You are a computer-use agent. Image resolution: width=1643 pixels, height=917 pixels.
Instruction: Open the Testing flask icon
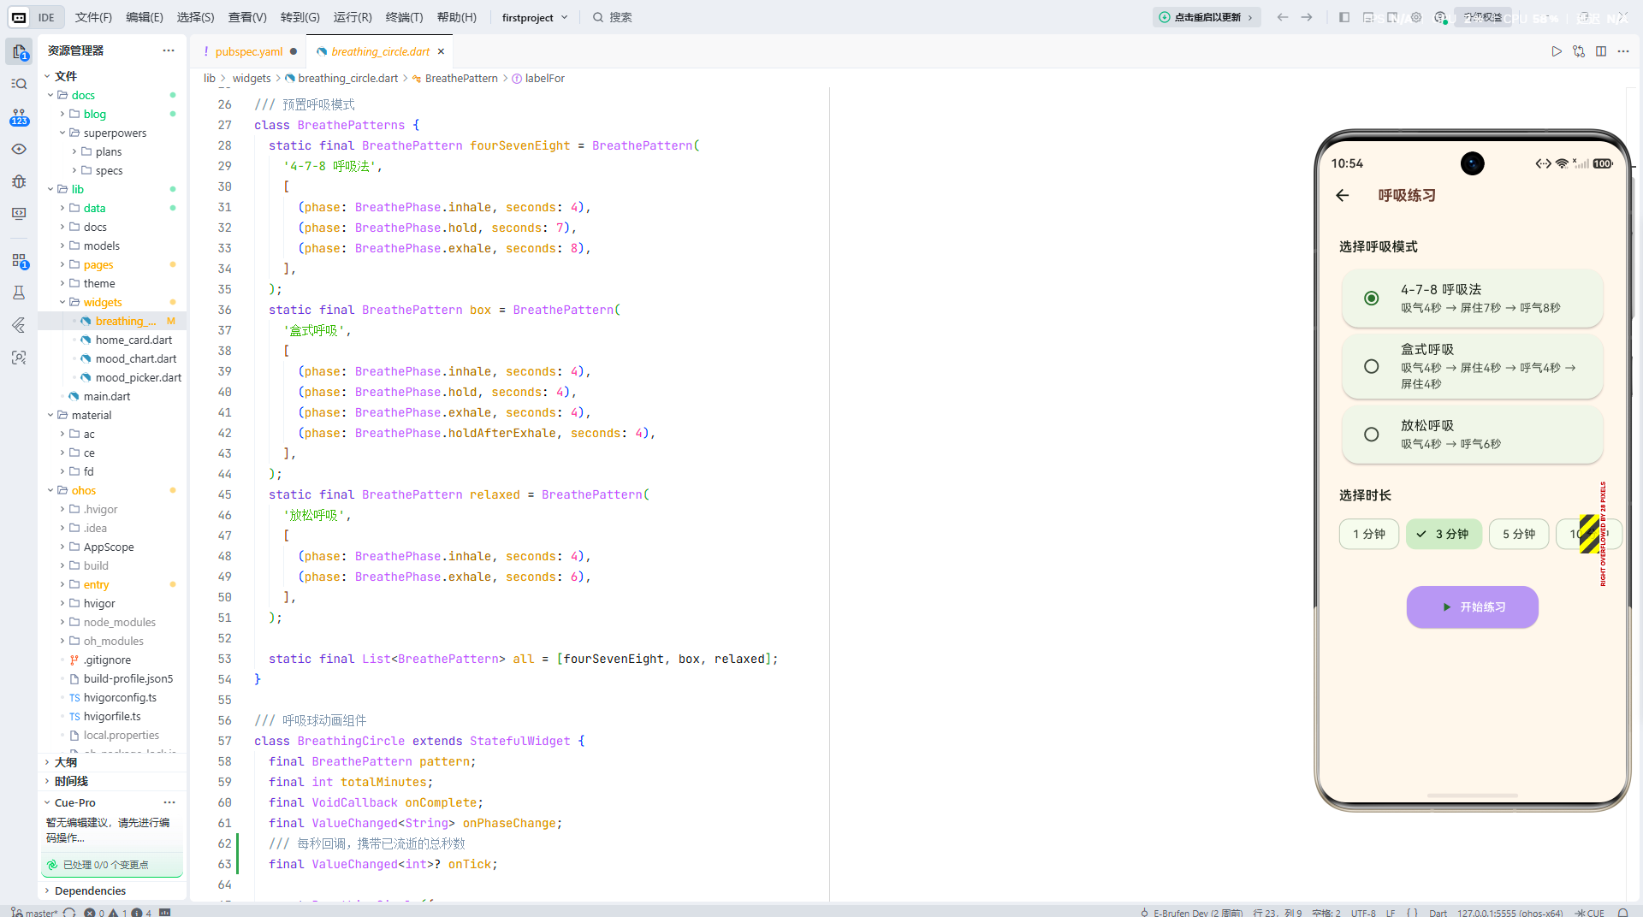point(19,293)
